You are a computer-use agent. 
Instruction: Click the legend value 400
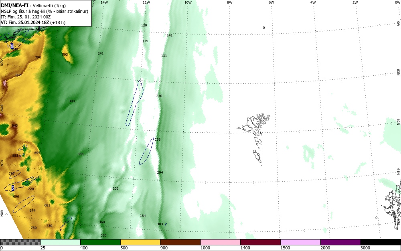[x=84, y=248]
